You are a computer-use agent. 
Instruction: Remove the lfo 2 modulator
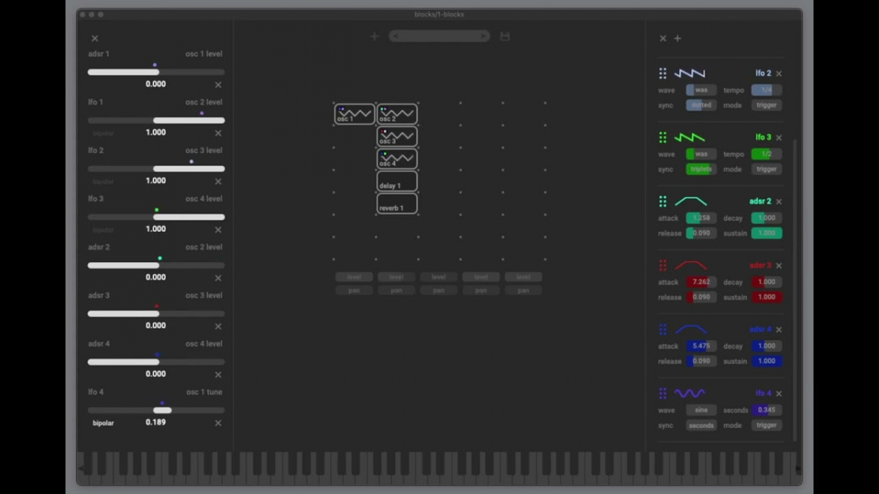pyautogui.click(x=779, y=73)
